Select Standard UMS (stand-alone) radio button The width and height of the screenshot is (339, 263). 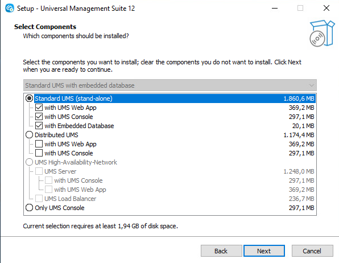pos(29,98)
